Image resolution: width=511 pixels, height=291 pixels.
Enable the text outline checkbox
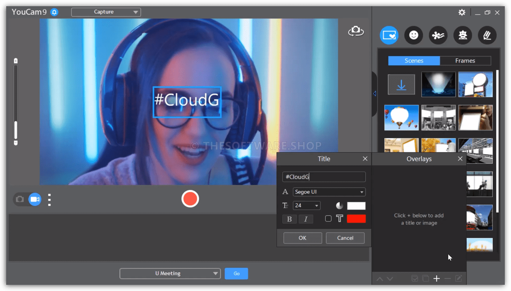click(x=328, y=219)
